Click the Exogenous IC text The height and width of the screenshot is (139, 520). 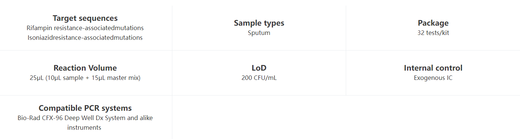(433, 78)
